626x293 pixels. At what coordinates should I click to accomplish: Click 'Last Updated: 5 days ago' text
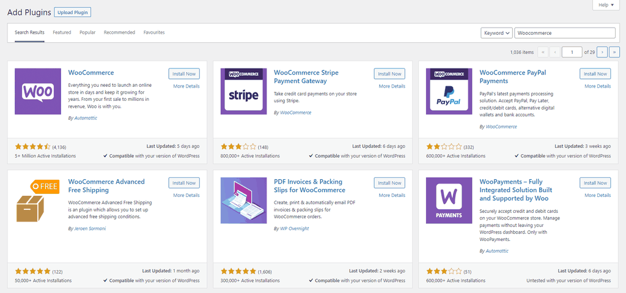[x=173, y=146]
